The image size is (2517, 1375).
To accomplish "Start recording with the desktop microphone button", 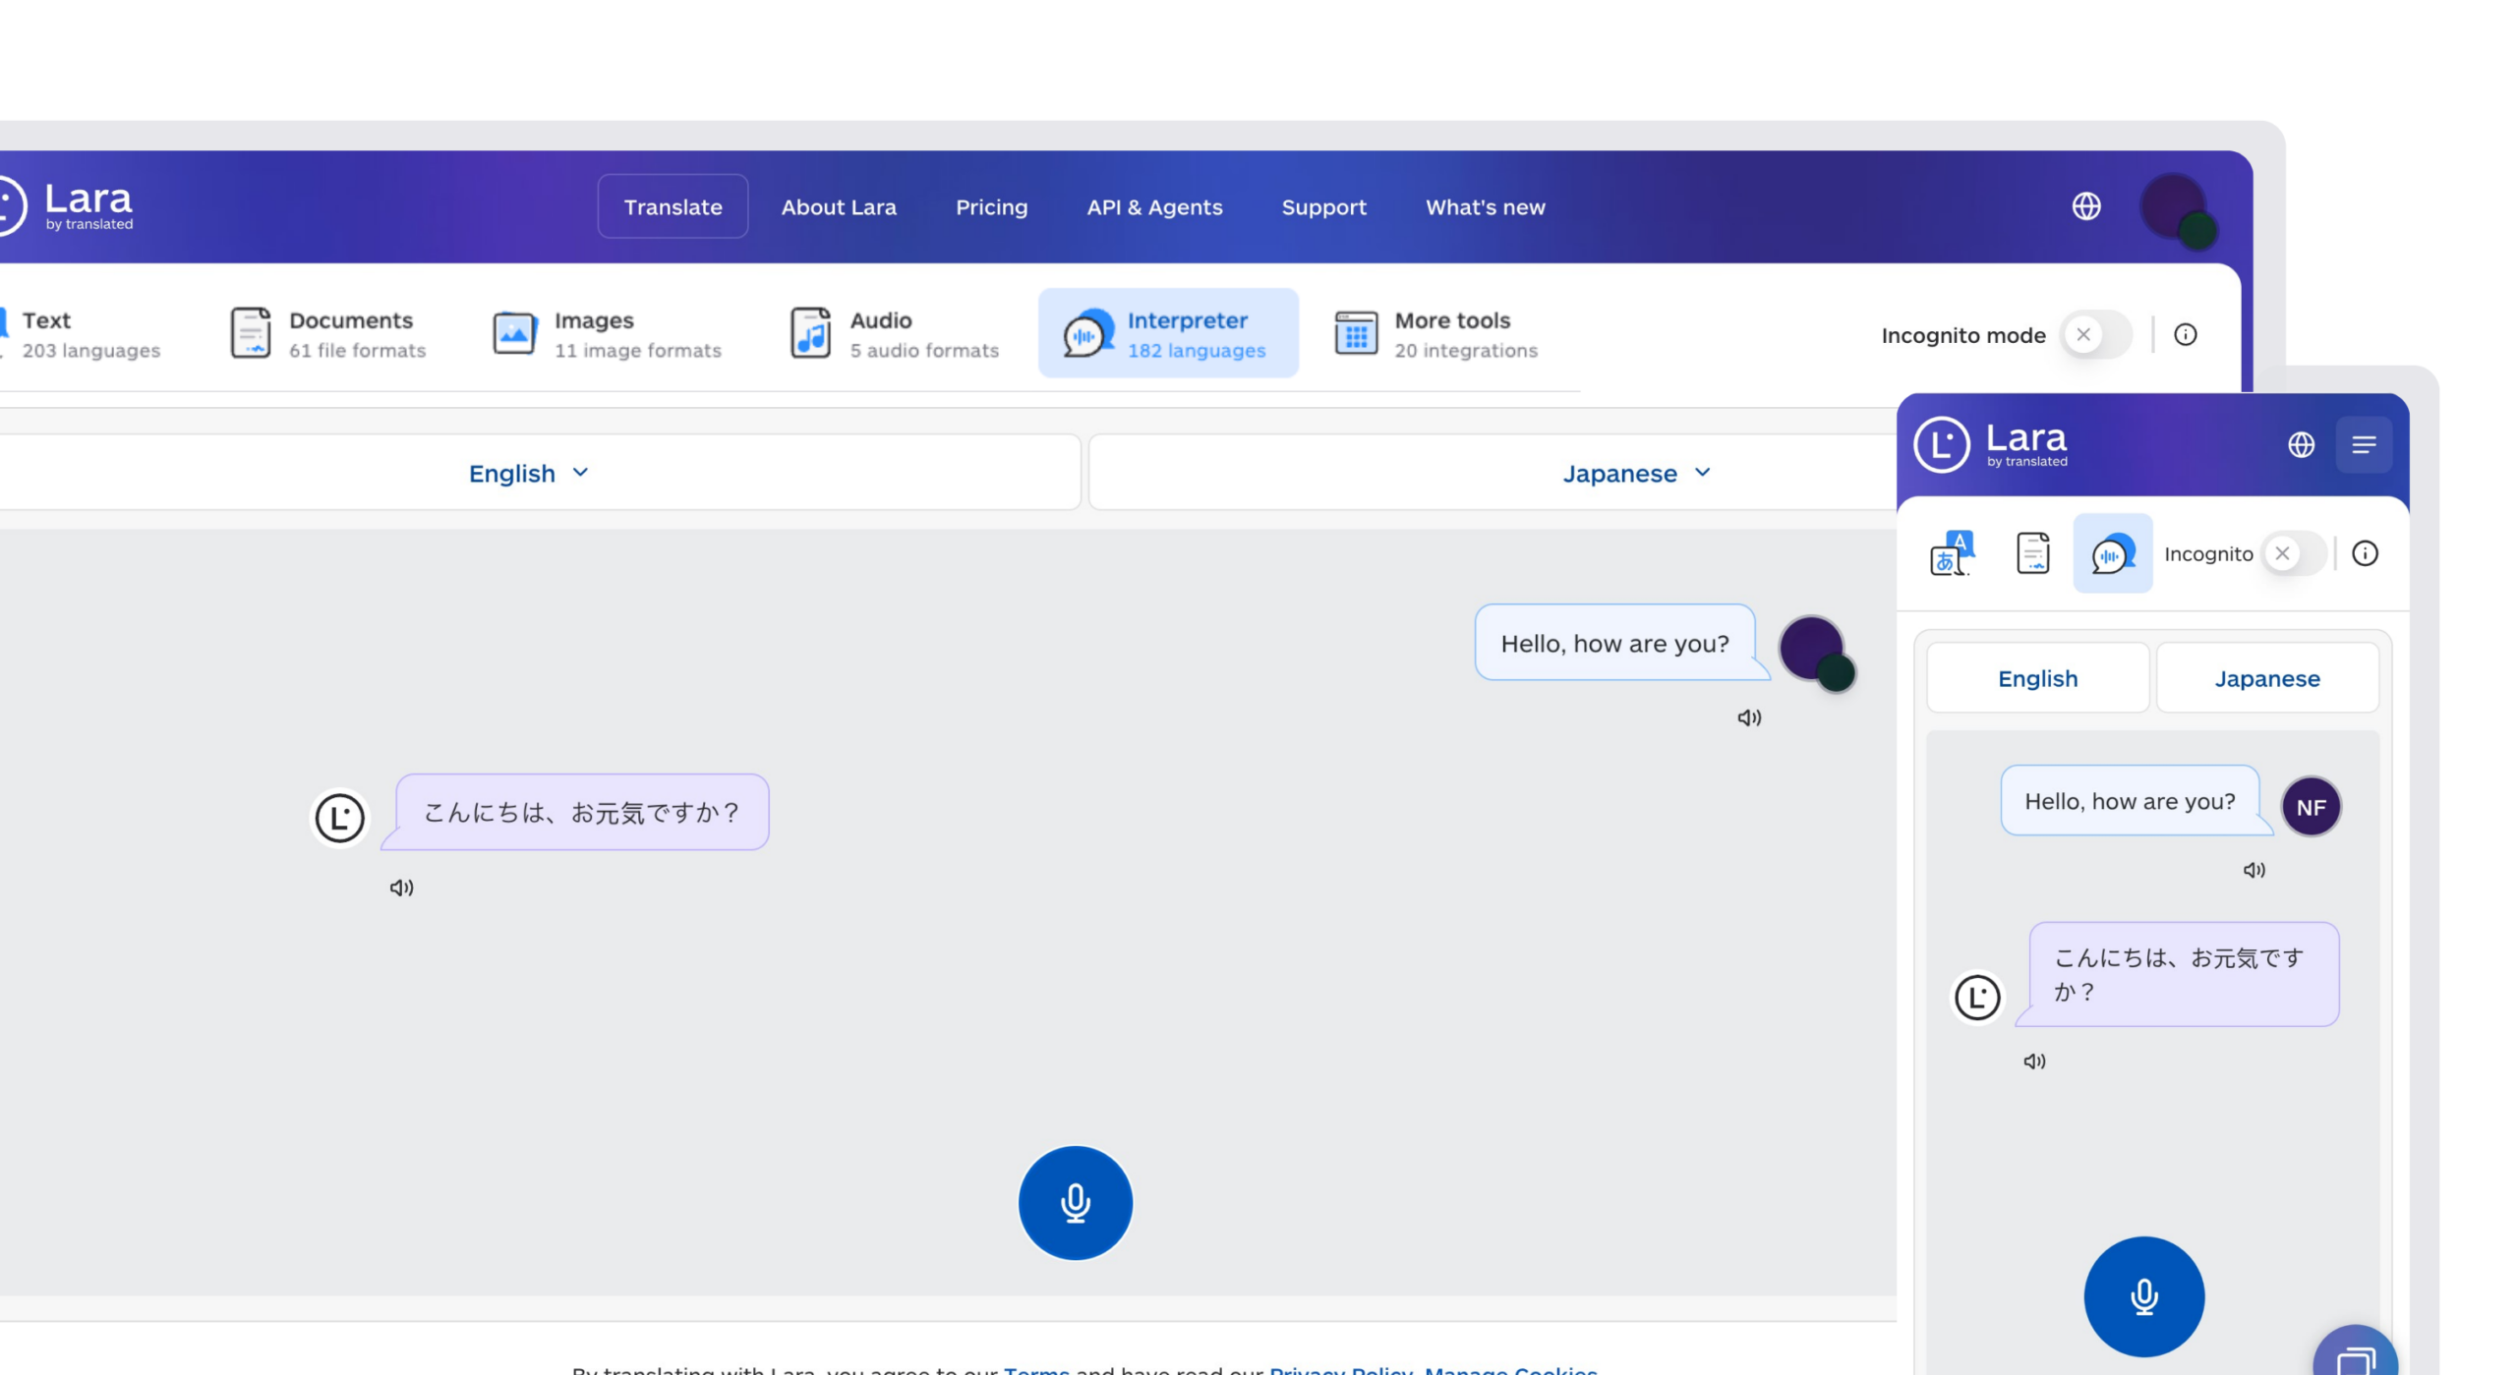I will [1075, 1202].
